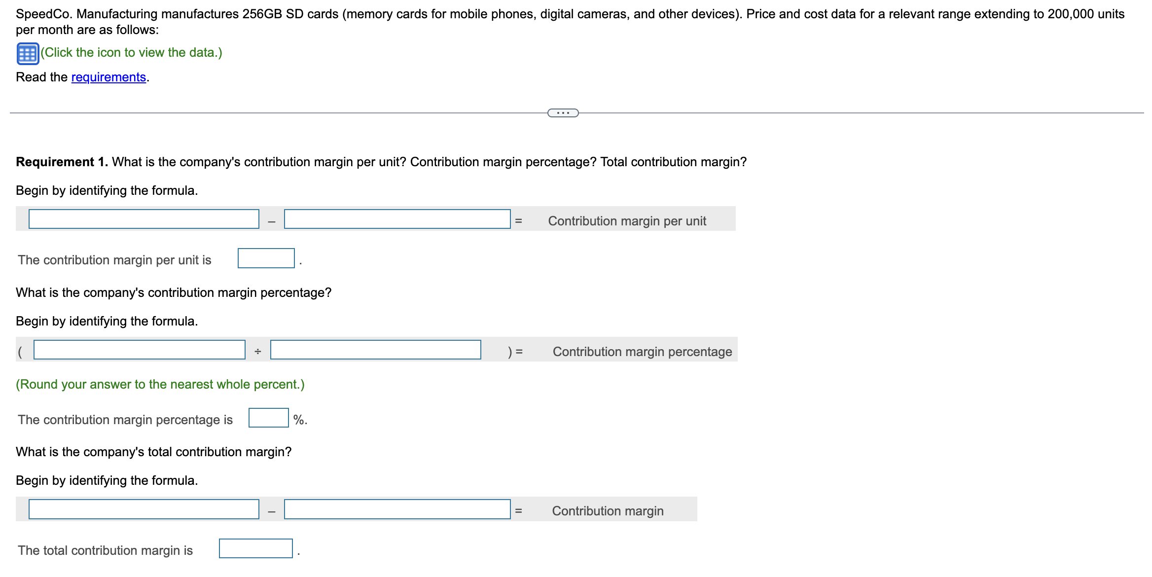The width and height of the screenshot is (1152, 577).
Task: Open the first total contribution margin formula box
Action: (x=144, y=510)
